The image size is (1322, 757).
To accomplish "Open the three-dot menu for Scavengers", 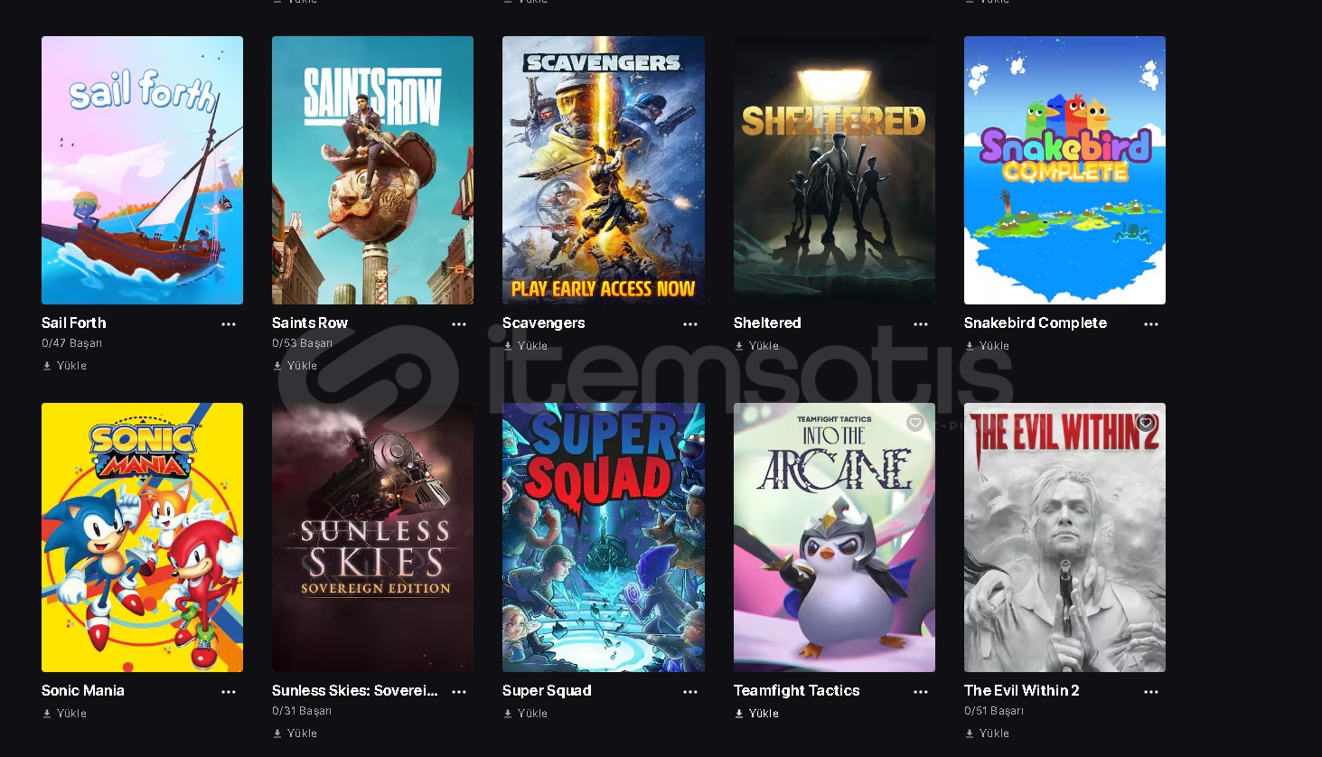I will tap(690, 324).
